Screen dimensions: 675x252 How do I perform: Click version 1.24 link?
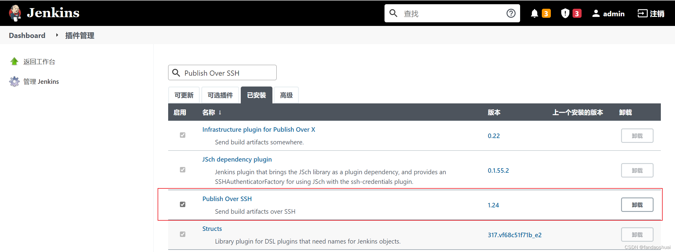pyautogui.click(x=494, y=205)
